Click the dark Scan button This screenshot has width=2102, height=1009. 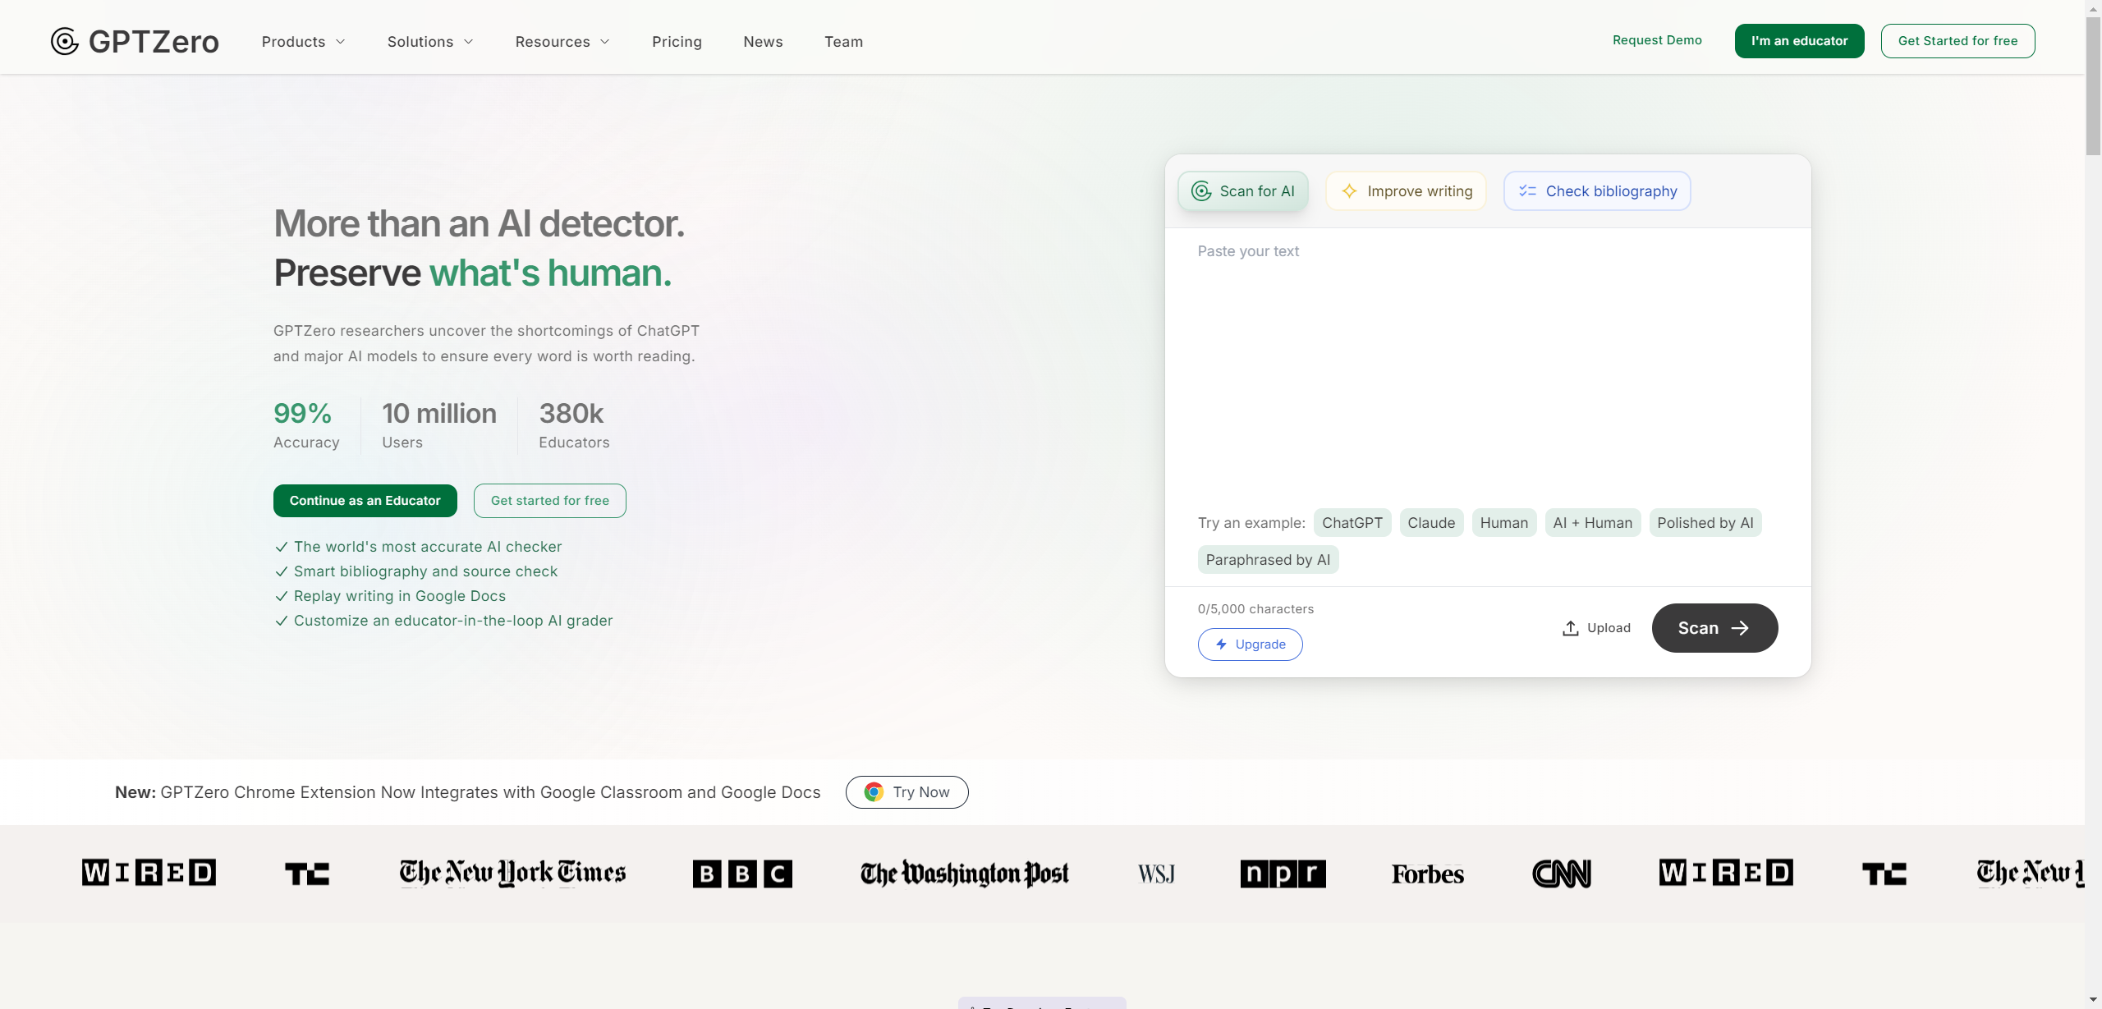[x=1714, y=628]
